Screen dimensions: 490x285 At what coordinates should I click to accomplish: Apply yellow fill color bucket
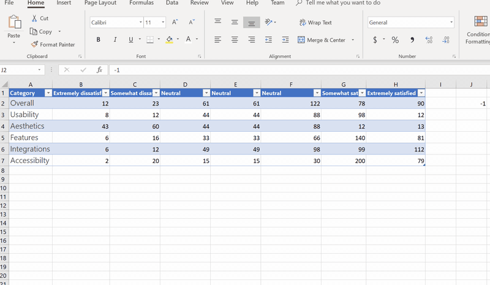170,39
